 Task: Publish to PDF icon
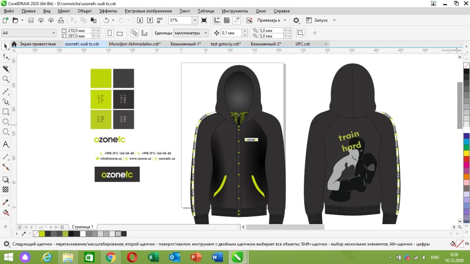point(160,20)
